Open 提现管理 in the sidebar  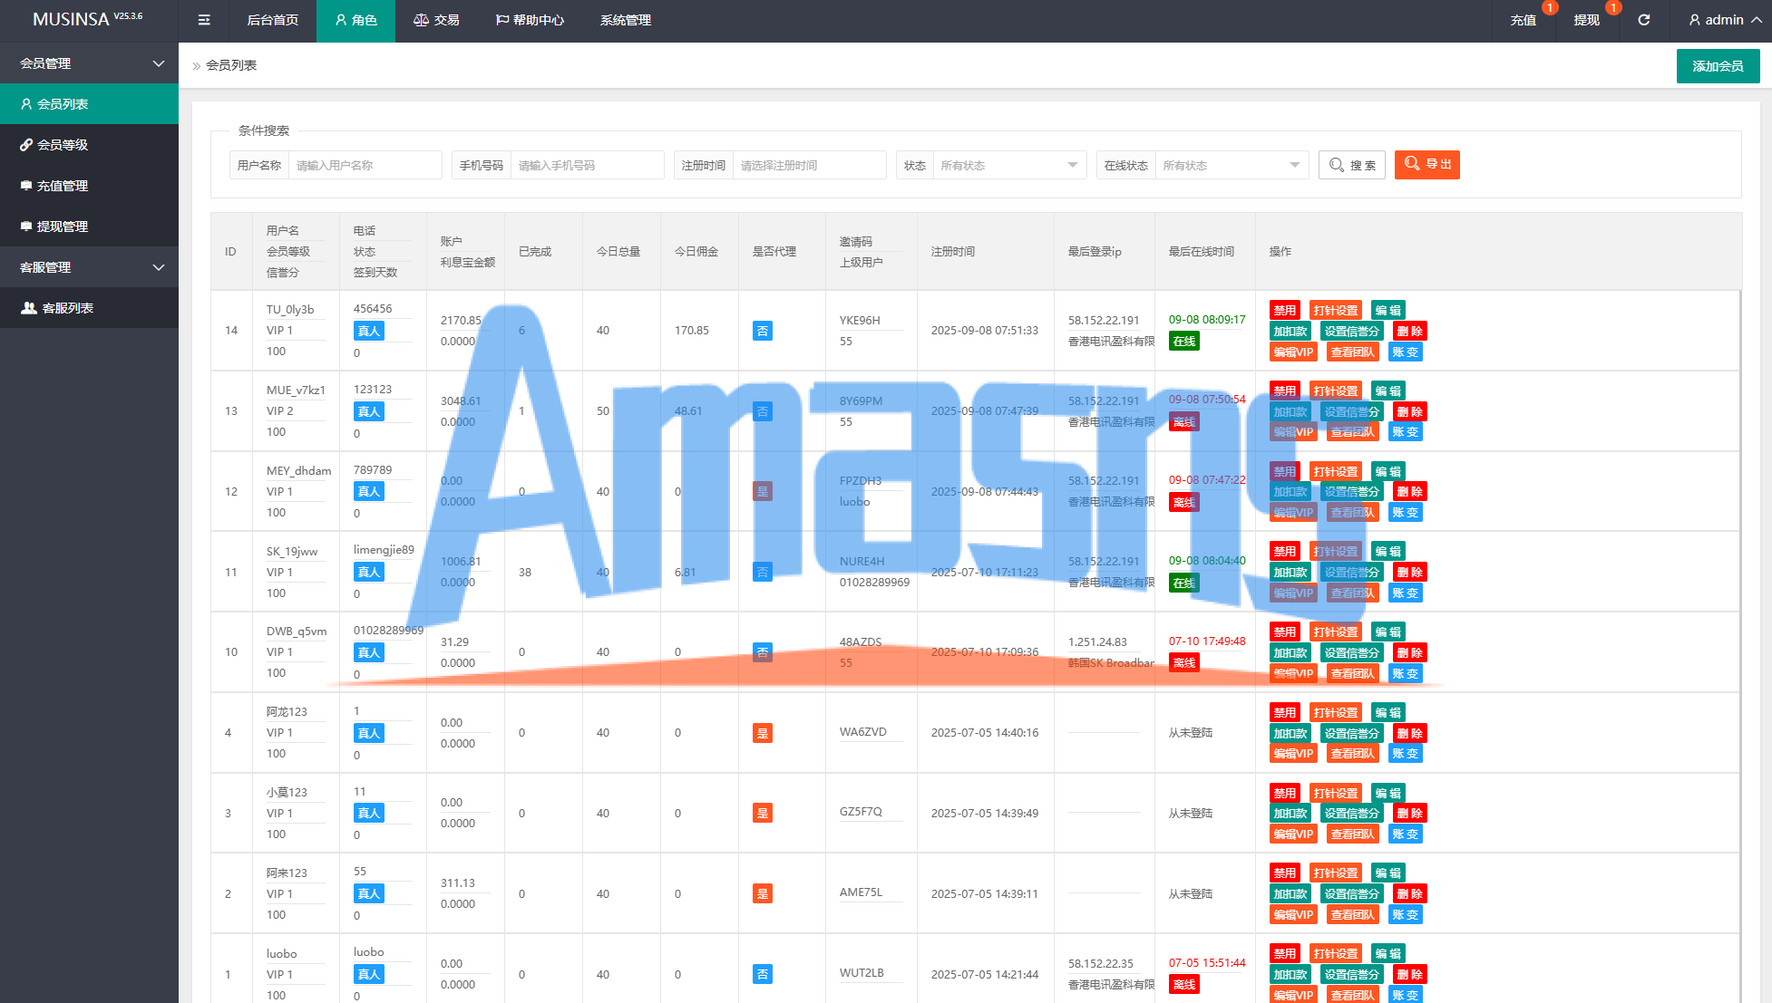point(62,227)
